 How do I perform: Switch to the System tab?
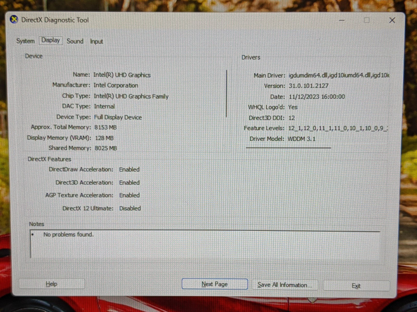click(25, 41)
